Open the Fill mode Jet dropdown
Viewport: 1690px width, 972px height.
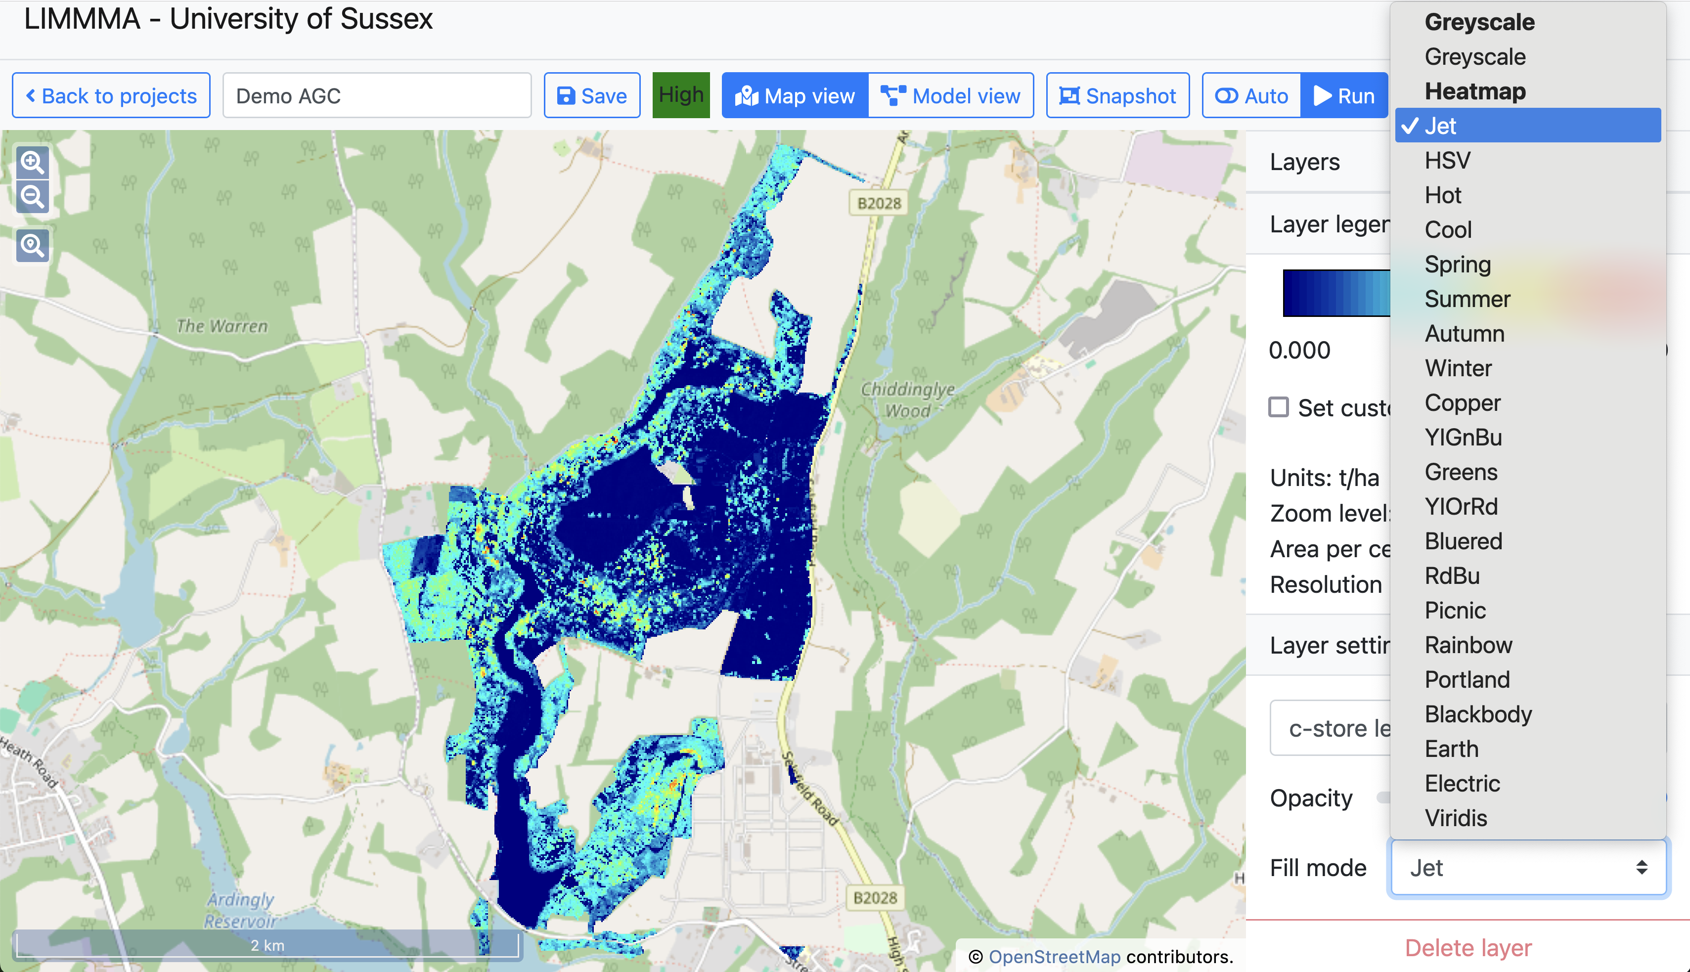tap(1528, 867)
